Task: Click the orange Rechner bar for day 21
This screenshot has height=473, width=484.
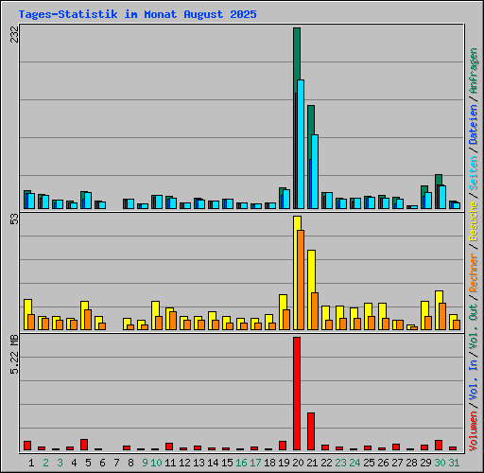Action: point(315,311)
